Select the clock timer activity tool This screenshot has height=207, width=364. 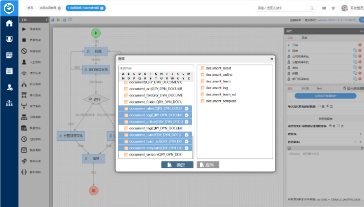pyautogui.click(x=24, y=139)
